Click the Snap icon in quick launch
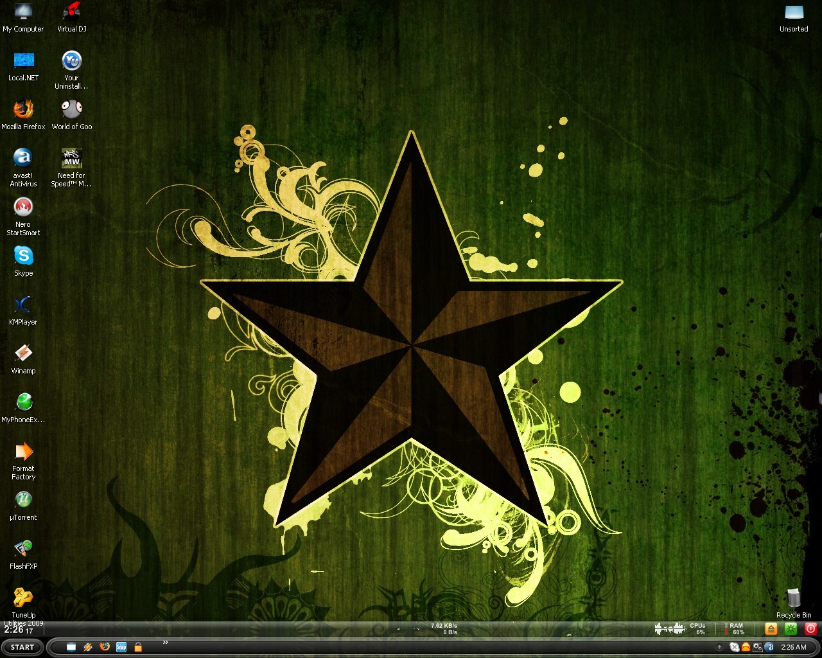Screen dimensions: 822x658 (x=121, y=647)
